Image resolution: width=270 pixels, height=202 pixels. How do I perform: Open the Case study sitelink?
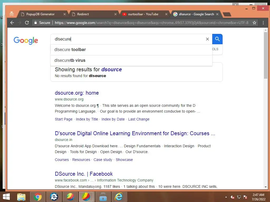tap(103, 160)
